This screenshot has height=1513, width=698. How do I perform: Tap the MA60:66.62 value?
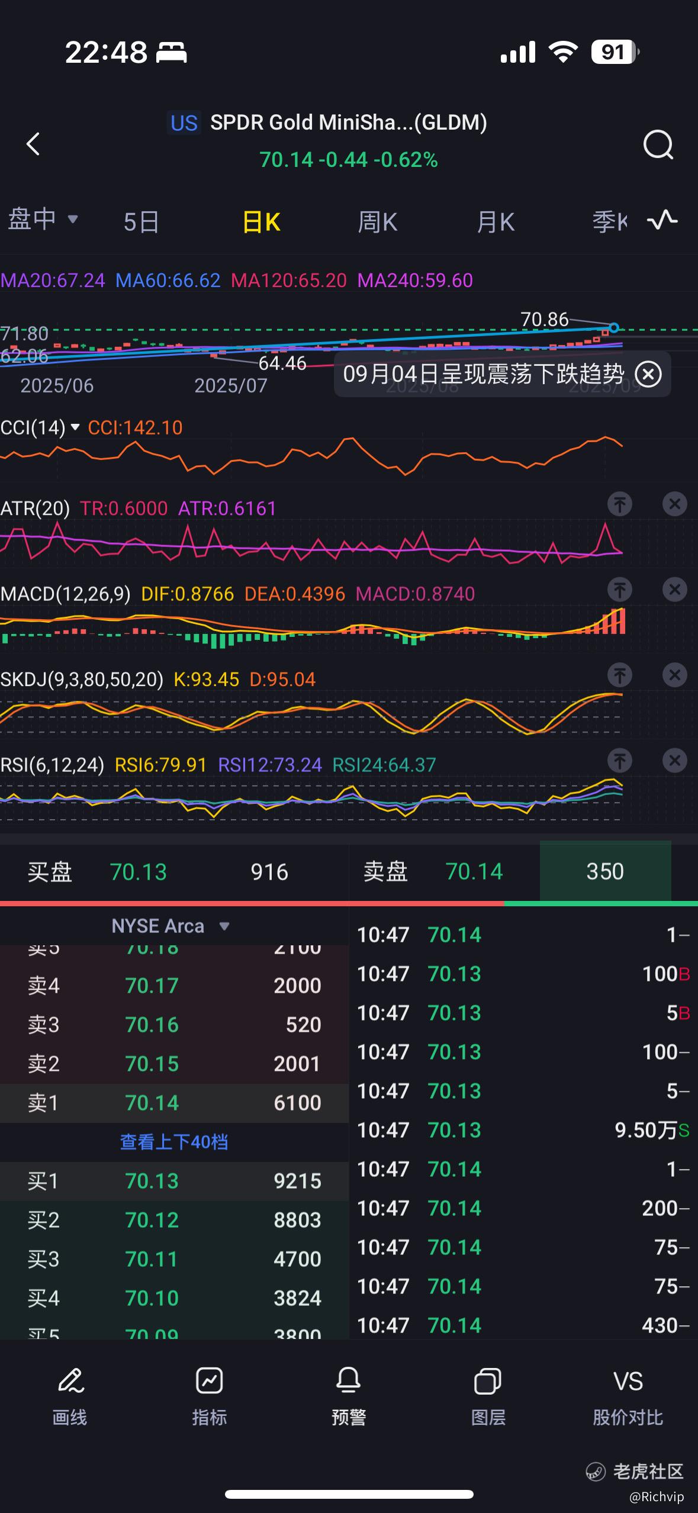pyautogui.click(x=168, y=280)
